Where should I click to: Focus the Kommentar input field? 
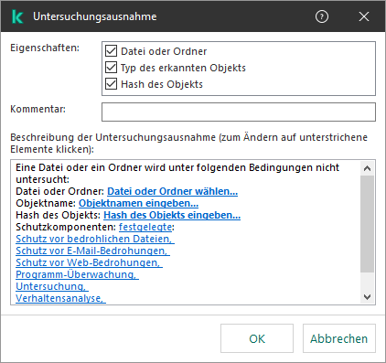point(239,112)
